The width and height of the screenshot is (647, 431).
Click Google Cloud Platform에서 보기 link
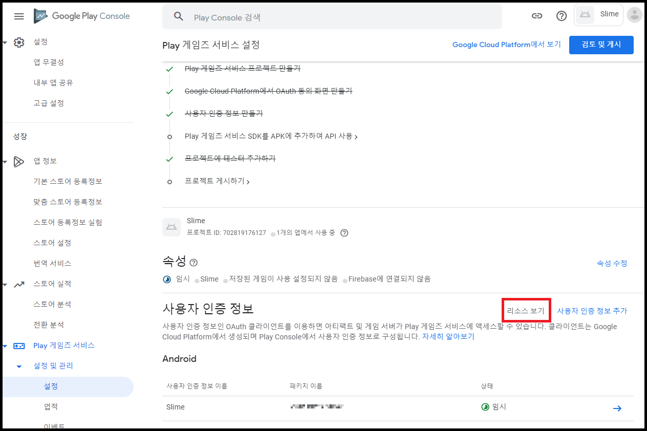tap(507, 45)
